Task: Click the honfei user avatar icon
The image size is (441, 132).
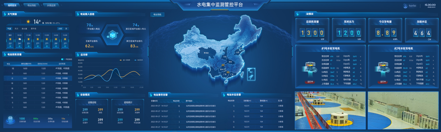Action: pos(405,6)
